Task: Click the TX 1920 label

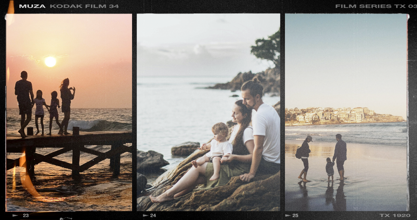Action: [x=395, y=215]
